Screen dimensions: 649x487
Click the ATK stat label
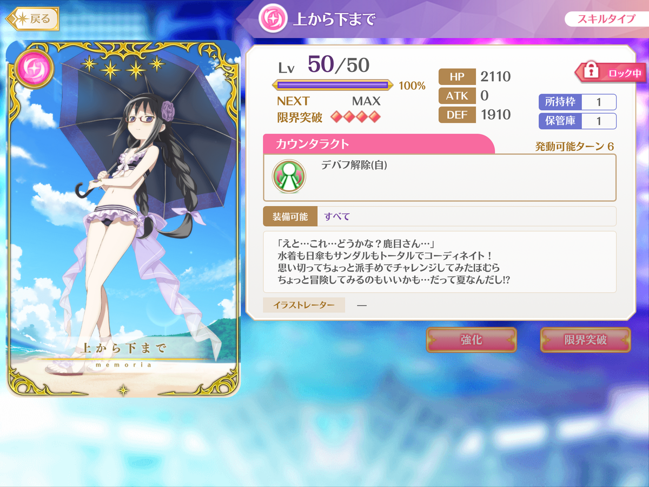click(457, 96)
